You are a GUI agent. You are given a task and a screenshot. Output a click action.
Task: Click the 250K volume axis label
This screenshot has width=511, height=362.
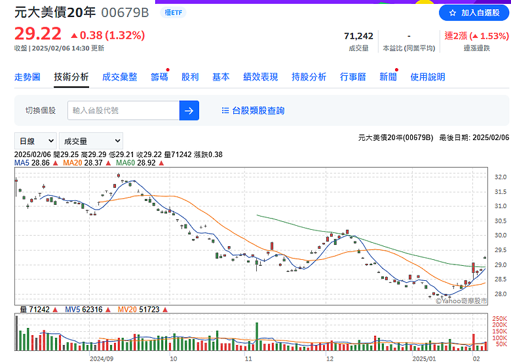pos(500,318)
